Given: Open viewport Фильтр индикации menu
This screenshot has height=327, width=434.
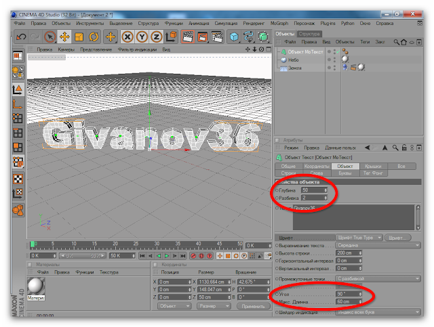Looking at the screenshot, I should point(137,49).
